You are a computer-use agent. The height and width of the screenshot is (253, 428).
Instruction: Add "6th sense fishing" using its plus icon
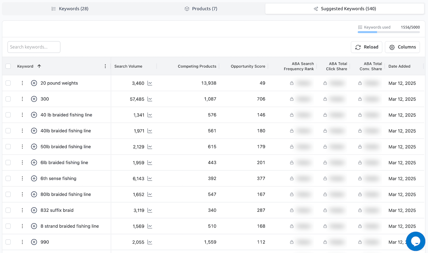pyautogui.click(x=34, y=178)
